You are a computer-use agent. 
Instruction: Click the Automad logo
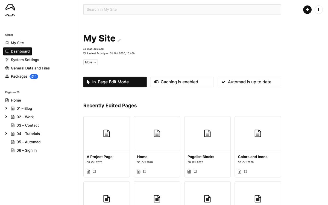[x=10, y=10]
